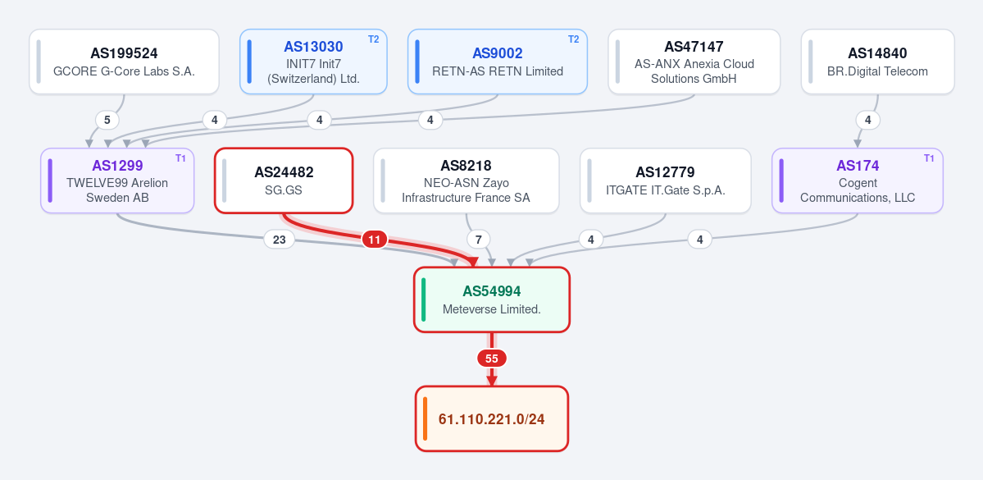Select the highlighted AS24482 SG.GS node
This screenshot has width=983, height=480.
tap(284, 181)
